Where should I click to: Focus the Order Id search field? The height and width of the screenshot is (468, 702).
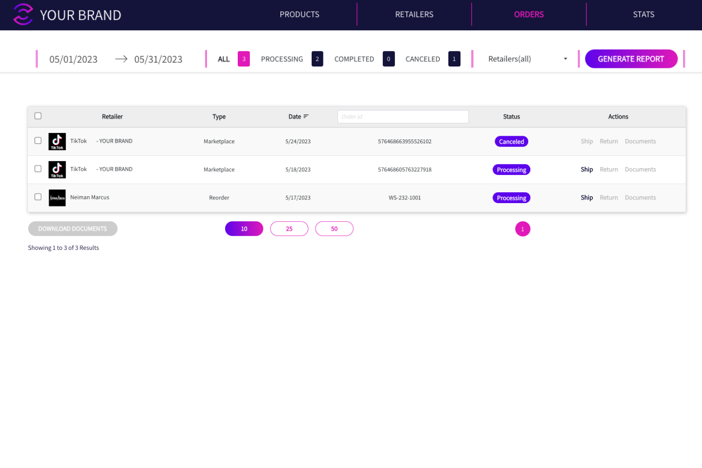[403, 117]
